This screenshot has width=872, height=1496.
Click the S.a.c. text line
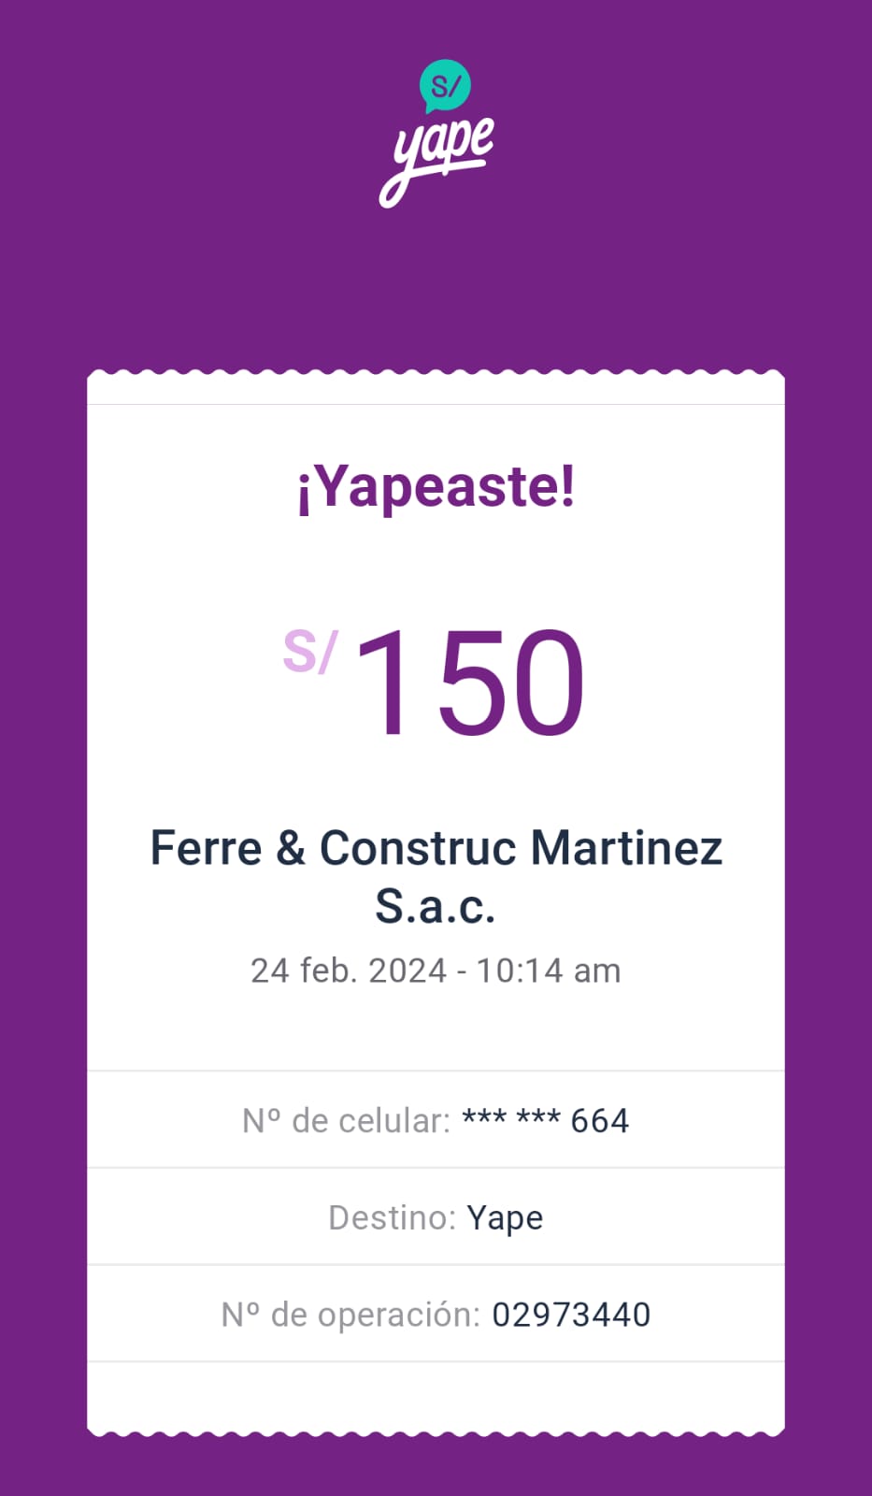pyautogui.click(x=436, y=906)
